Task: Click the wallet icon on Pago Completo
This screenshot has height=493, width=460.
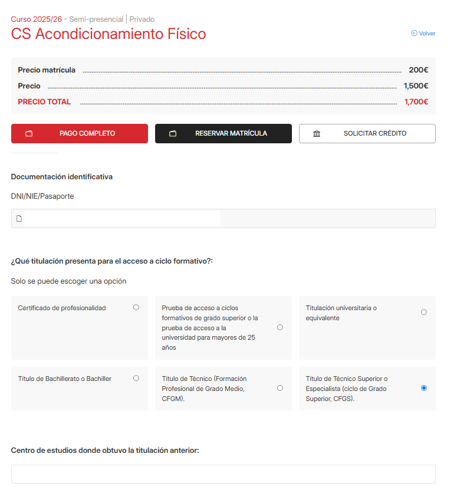Action: pos(29,134)
